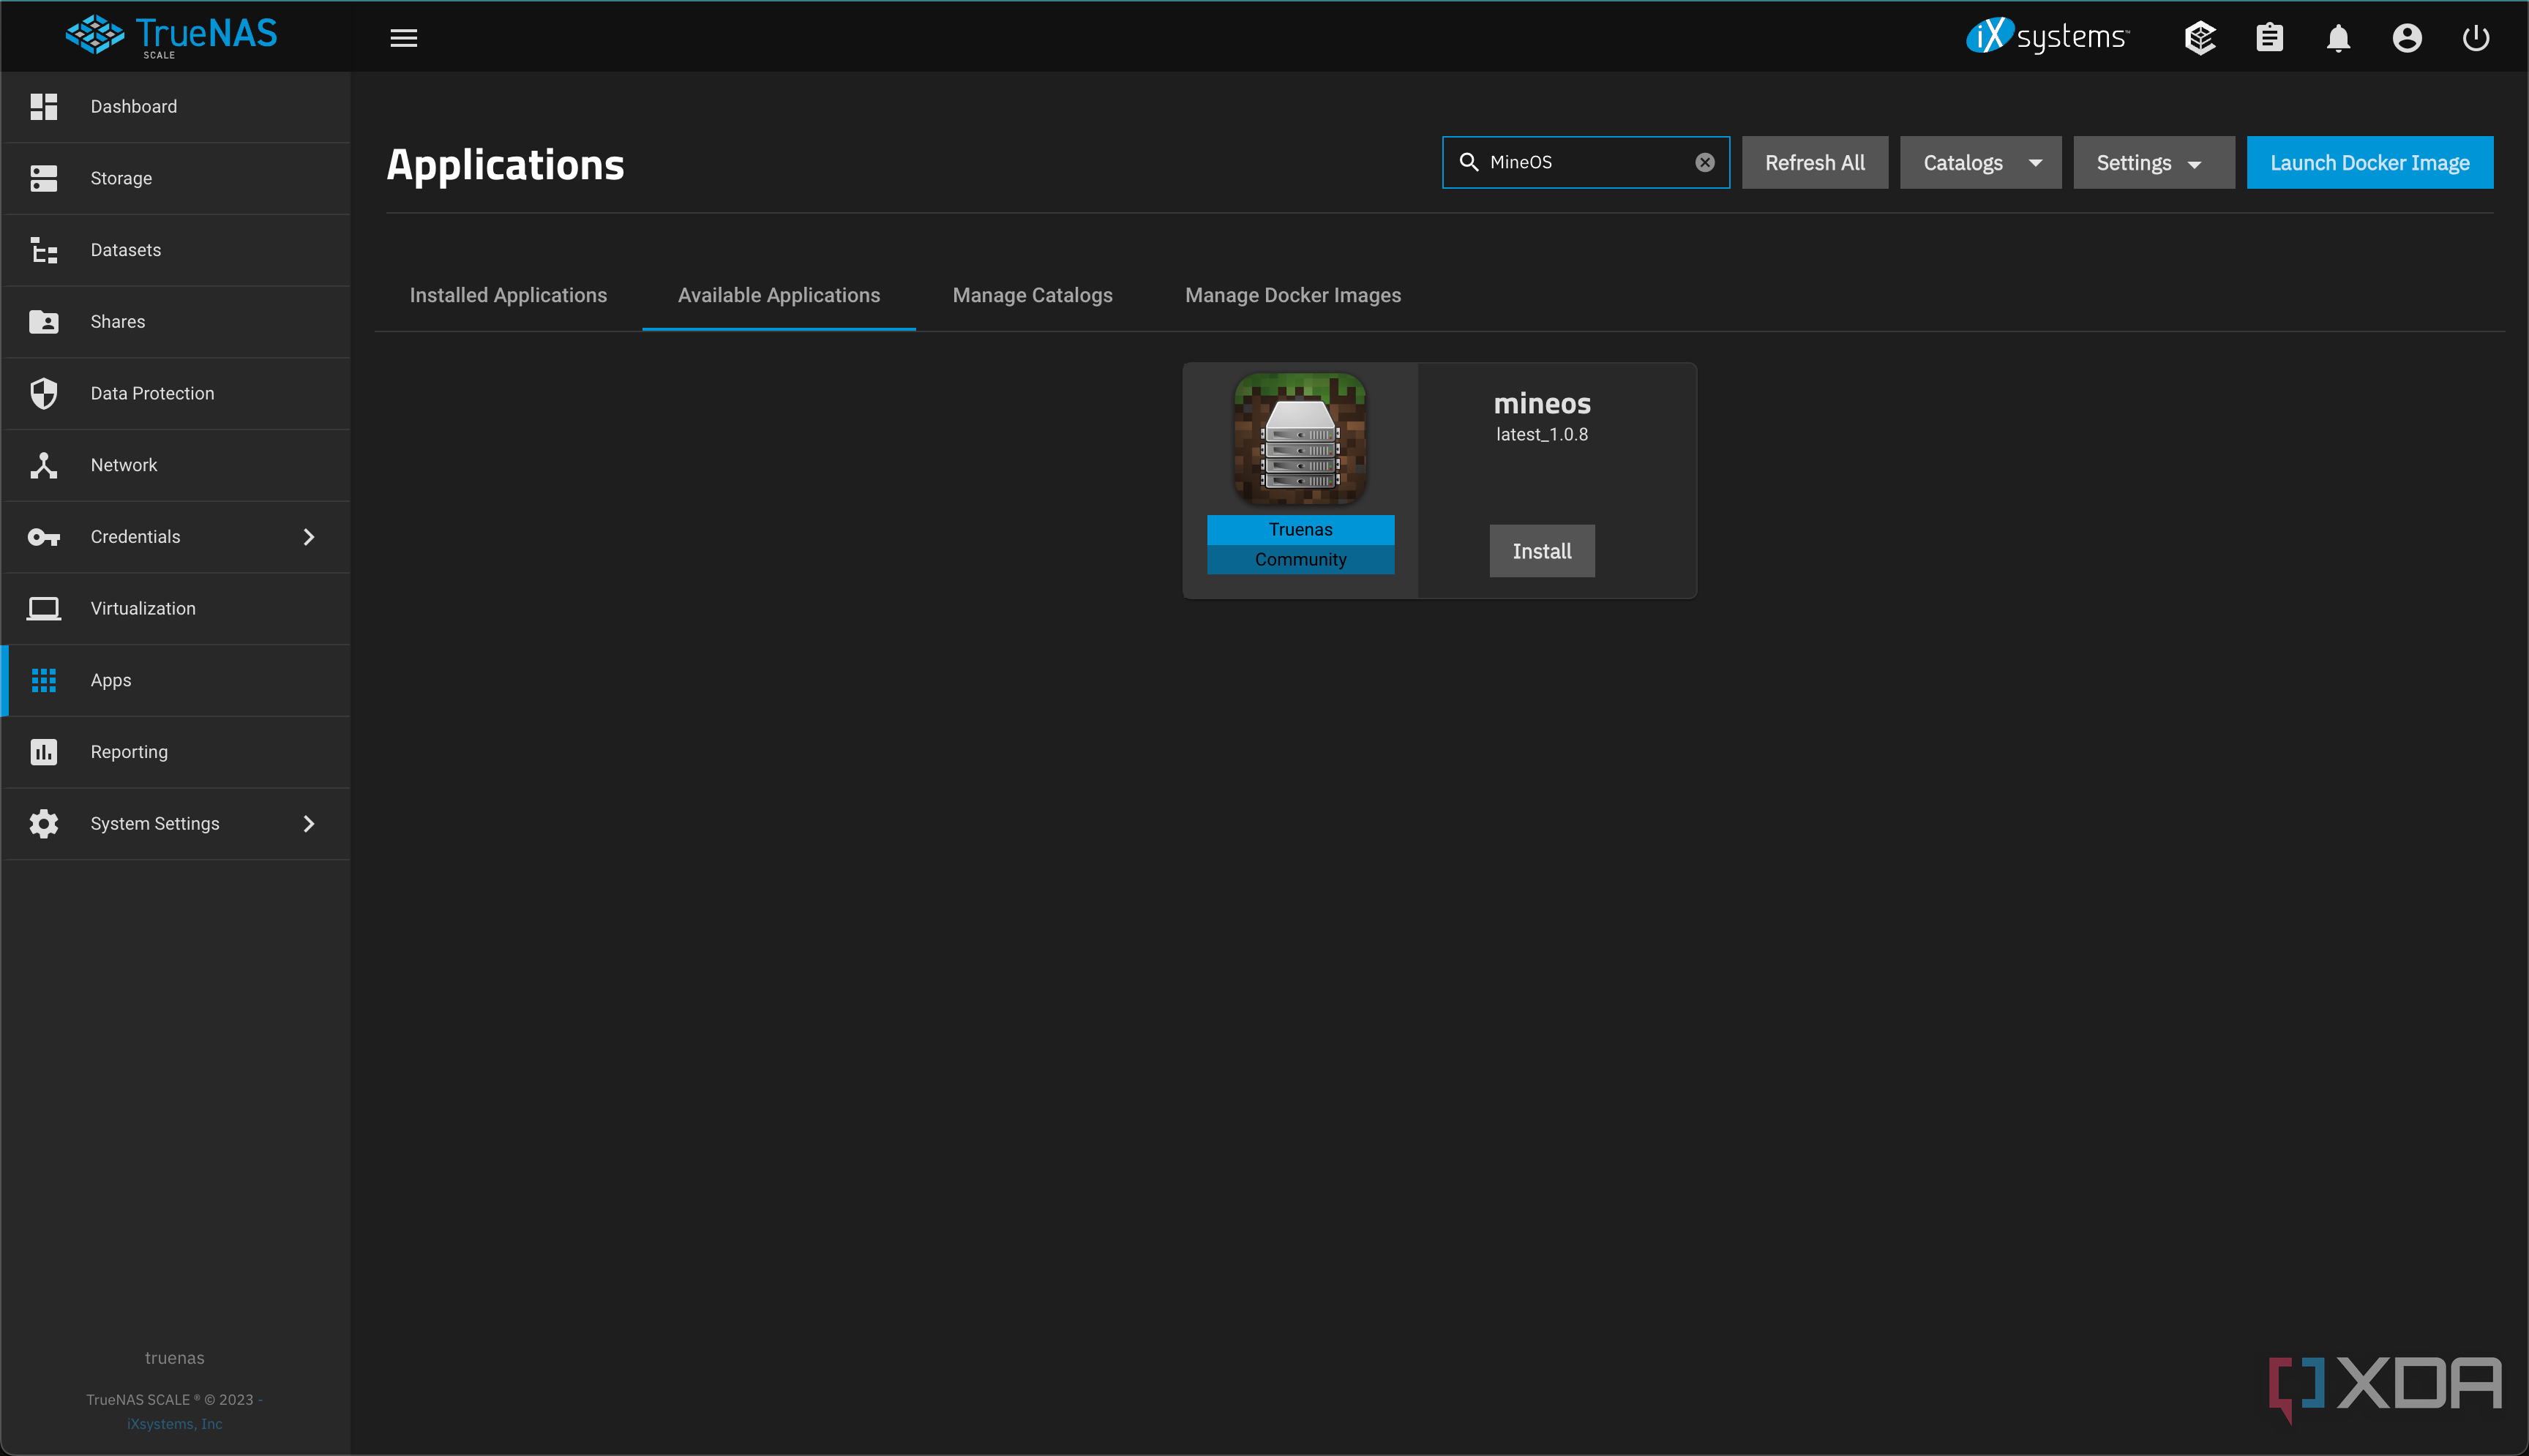Switch to Installed Applications tab
The height and width of the screenshot is (1456, 2529).
tap(508, 296)
